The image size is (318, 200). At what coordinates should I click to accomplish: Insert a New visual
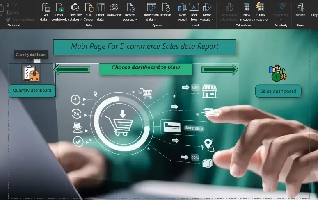pos(182,12)
